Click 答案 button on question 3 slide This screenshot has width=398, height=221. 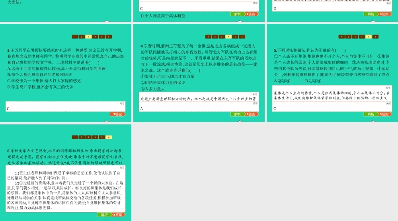click(x=118, y=114)
